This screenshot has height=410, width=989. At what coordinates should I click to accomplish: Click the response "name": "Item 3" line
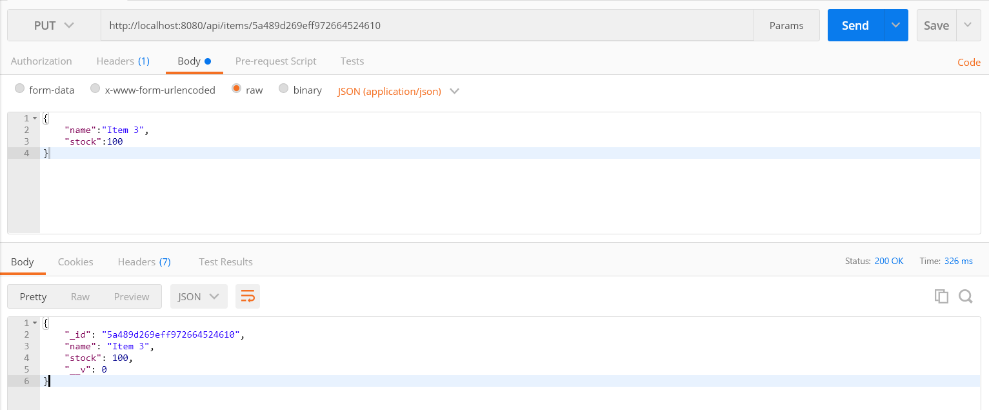pos(109,346)
